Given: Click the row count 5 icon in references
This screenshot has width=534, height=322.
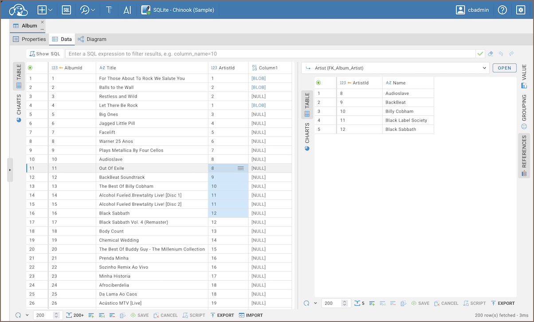Looking at the screenshot, I should tap(360, 303).
